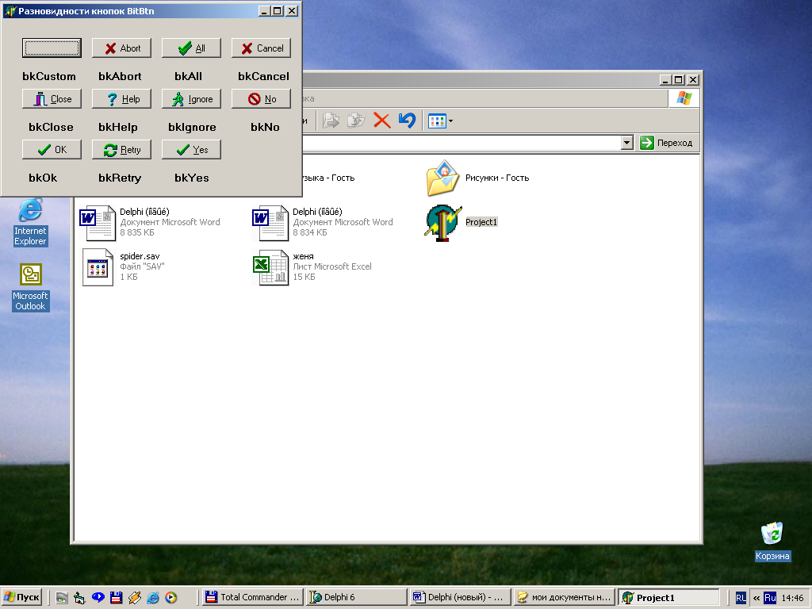This screenshot has height=609, width=812.
Task: Select the женя Excel sheet
Action: coord(312,266)
